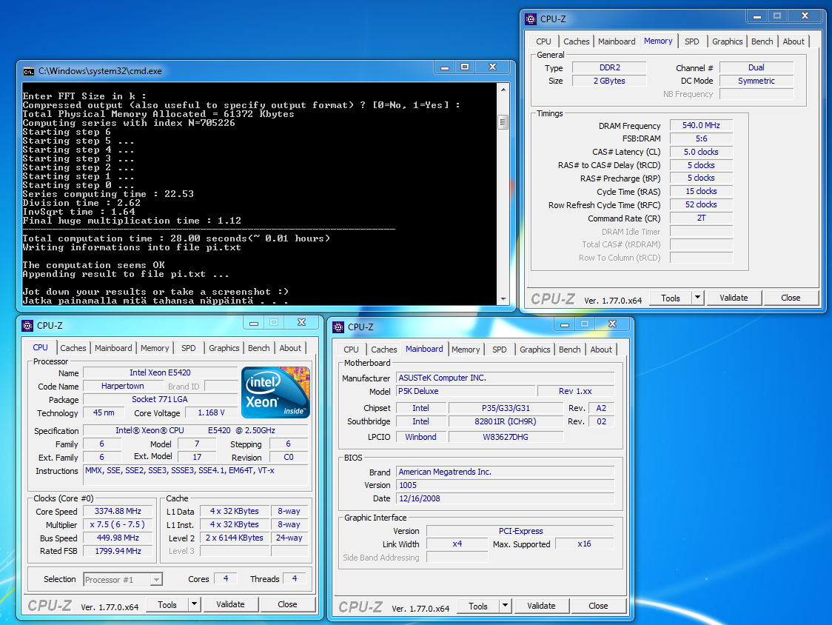Open Bench tab in Mainboard window

click(x=570, y=350)
